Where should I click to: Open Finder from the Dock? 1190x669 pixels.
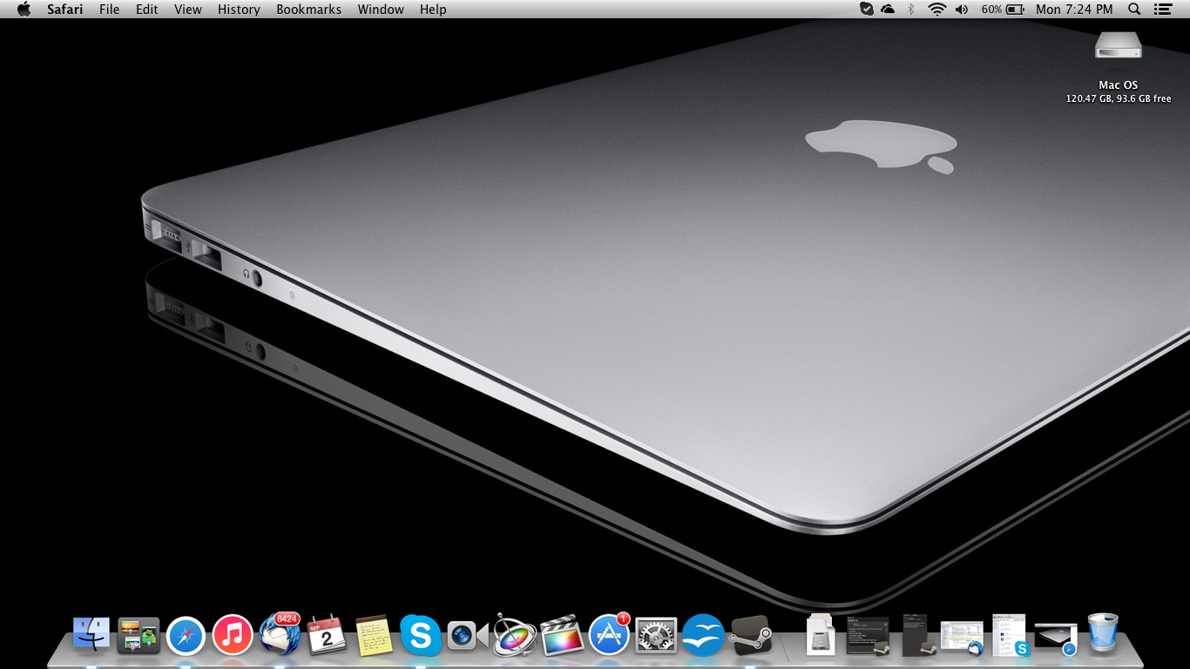(x=91, y=635)
